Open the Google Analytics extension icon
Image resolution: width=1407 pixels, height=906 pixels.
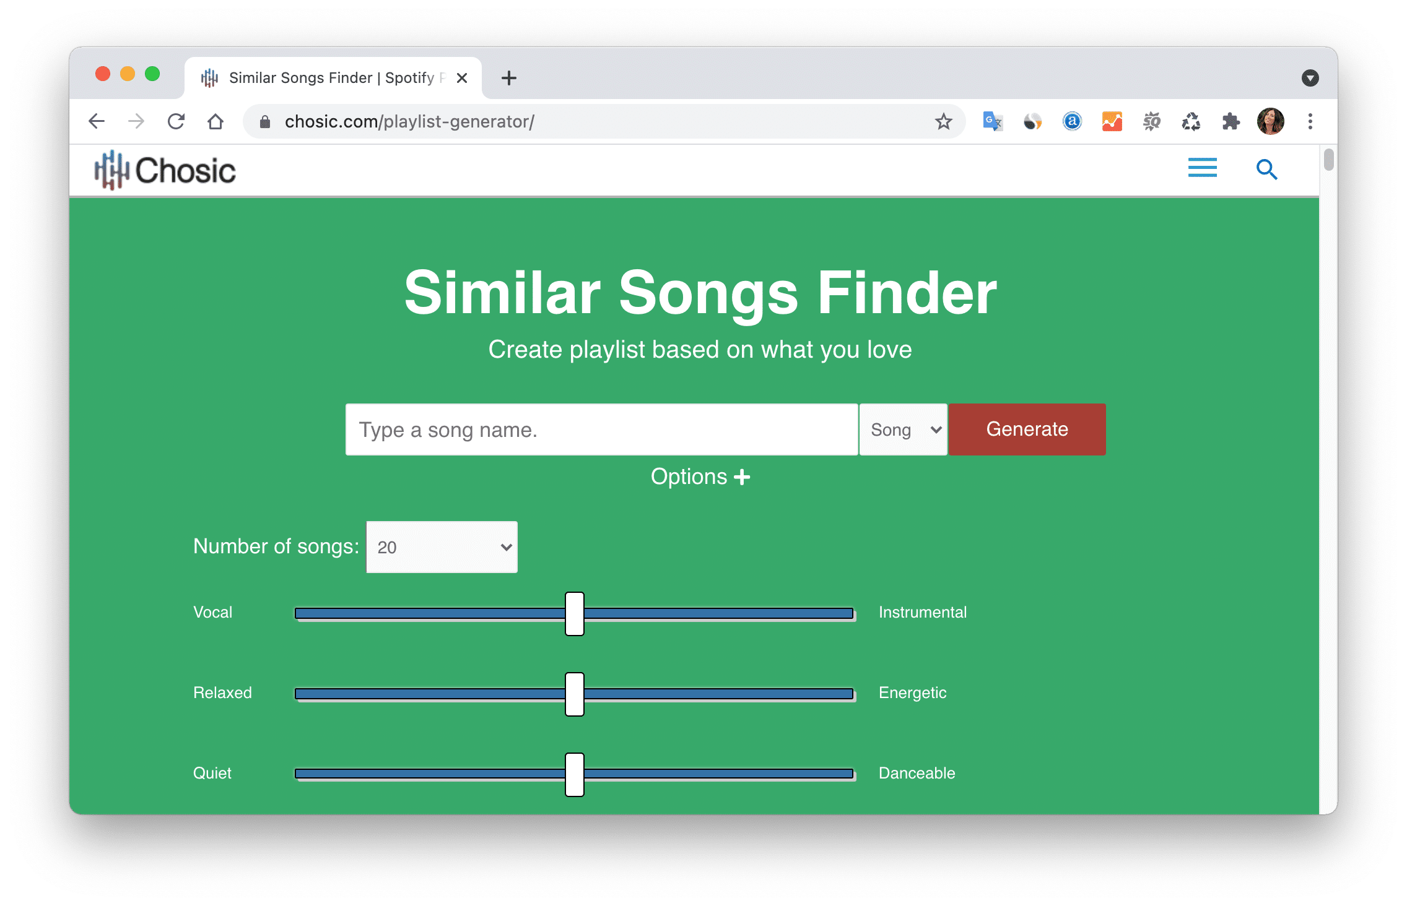[x=1112, y=121]
